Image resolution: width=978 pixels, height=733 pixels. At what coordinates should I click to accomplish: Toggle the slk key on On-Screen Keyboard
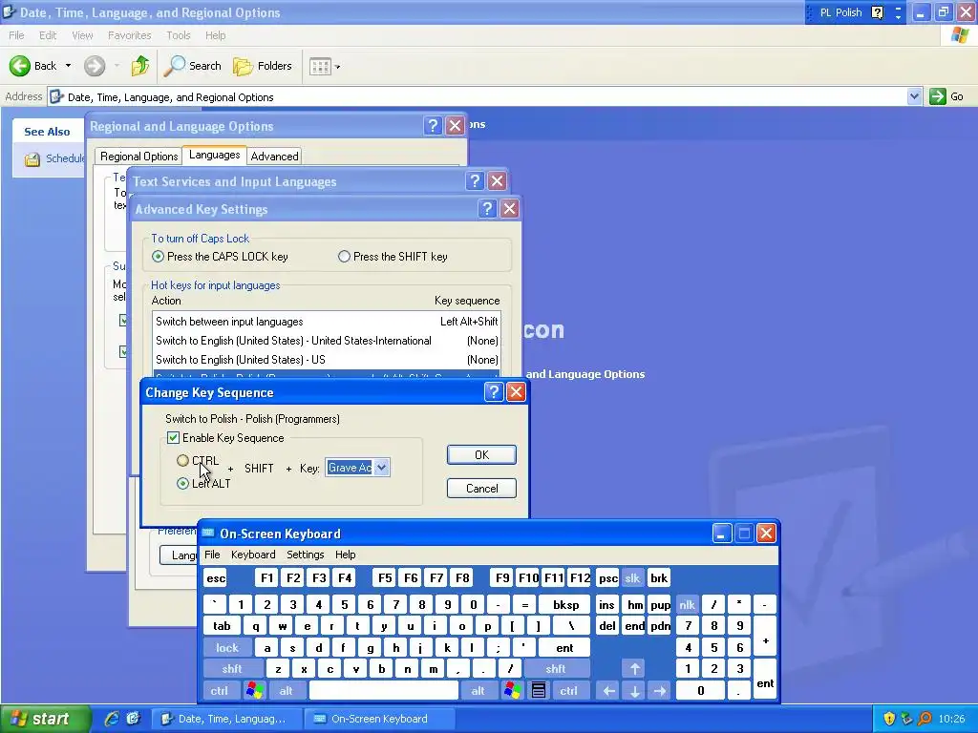pos(632,578)
